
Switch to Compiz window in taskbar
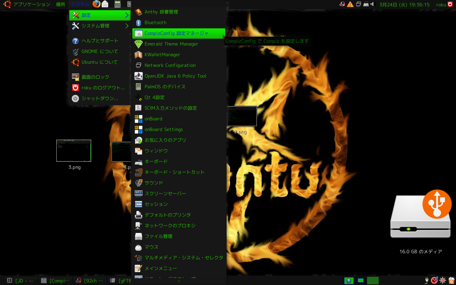pyautogui.click(x=56, y=281)
